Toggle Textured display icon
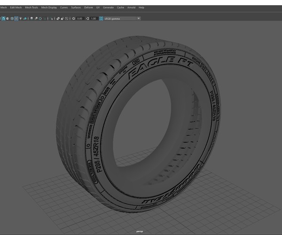Image resolution: width=282 pixels, height=235 pixels. point(16,18)
